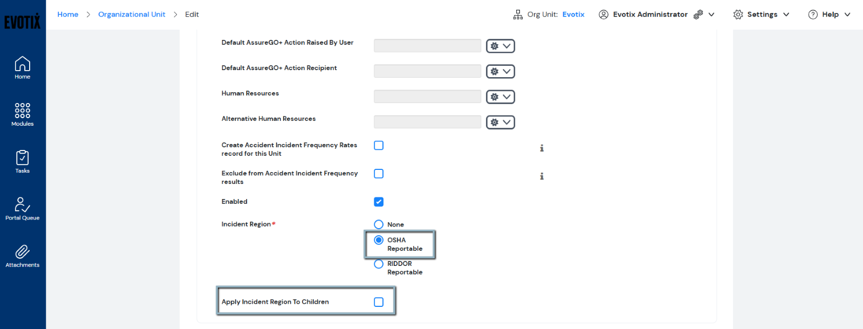Go to Organizational Unit breadcrumb link

[x=132, y=15]
